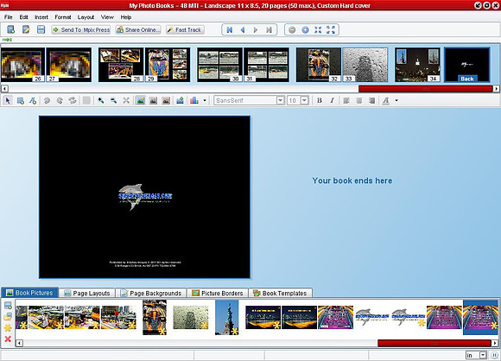Align text center
Image resolution: width=501 pixels, height=361 pixels.
point(358,101)
